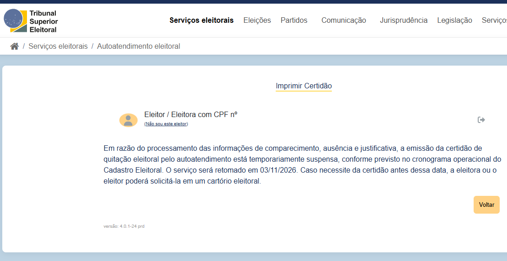
Task: Click the version text 4.0.1-24 prd
Action: pyautogui.click(x=124, y=226)
